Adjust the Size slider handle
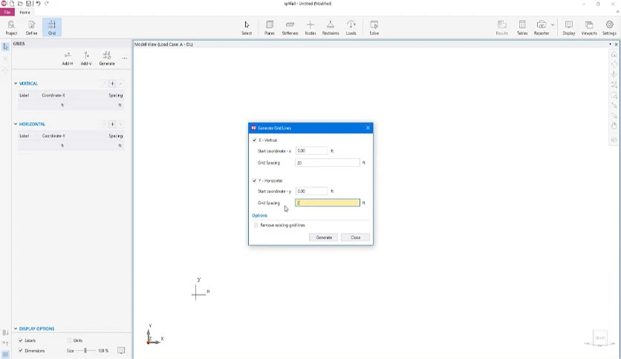 click(85, 350)
